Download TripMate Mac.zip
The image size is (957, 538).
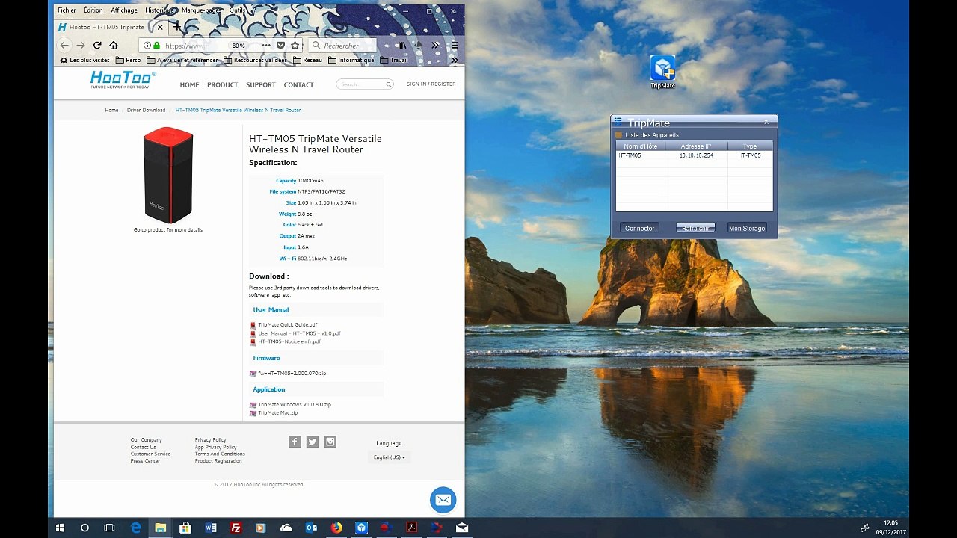[x=278, y=412]
